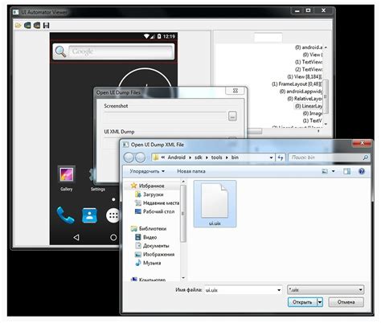Click the search magnifier in the 'Поиск: bin' box
This screenshot has height=323, width=381.
pos(365,157)
